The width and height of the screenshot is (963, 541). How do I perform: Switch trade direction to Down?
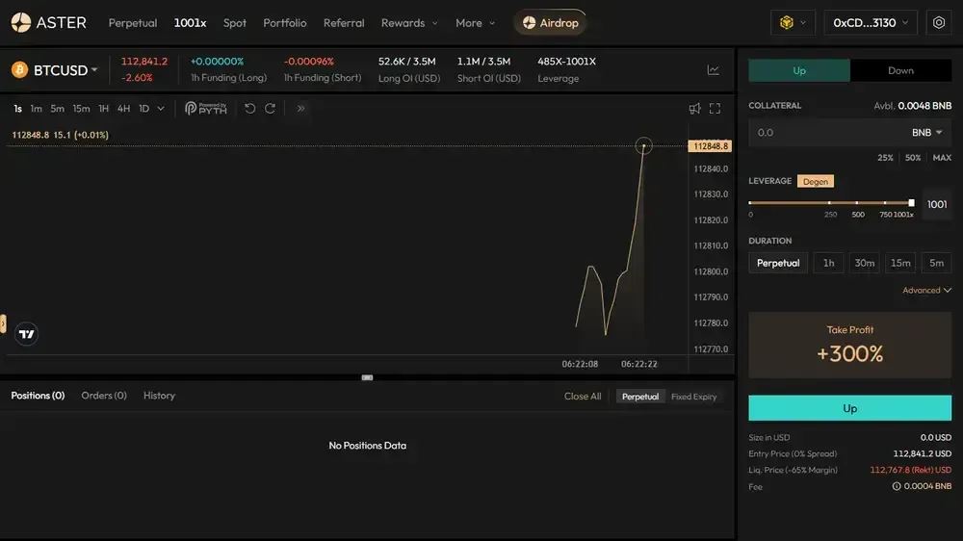(900, 70)
